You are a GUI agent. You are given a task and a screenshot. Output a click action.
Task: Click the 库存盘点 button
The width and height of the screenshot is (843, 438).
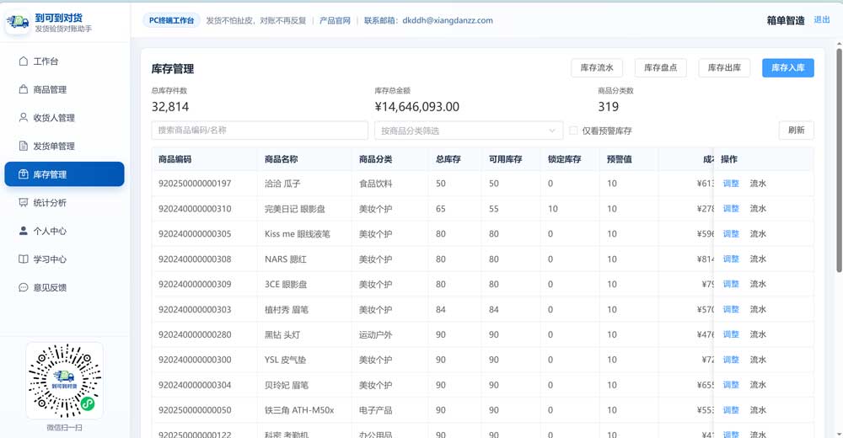[x=661, y=67]
